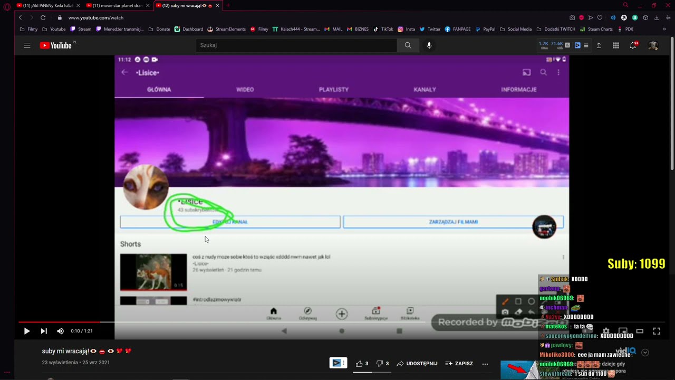Viewport: 675px width, 380px height.
Task: Skip to next video
Action: tap(44, 331)
